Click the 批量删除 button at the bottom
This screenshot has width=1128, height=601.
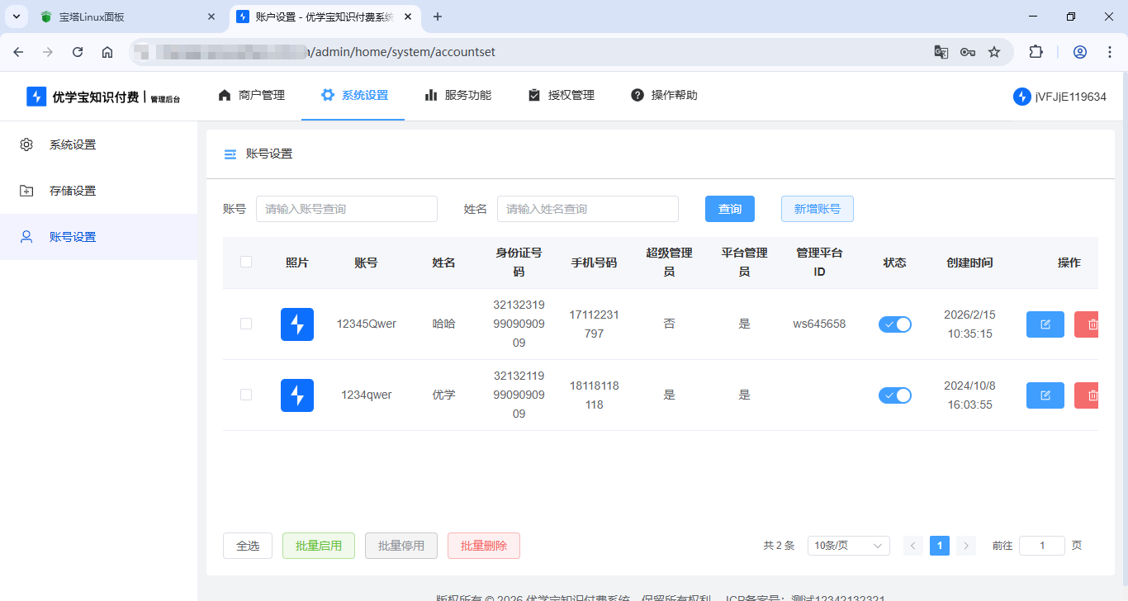click(483, 545)
